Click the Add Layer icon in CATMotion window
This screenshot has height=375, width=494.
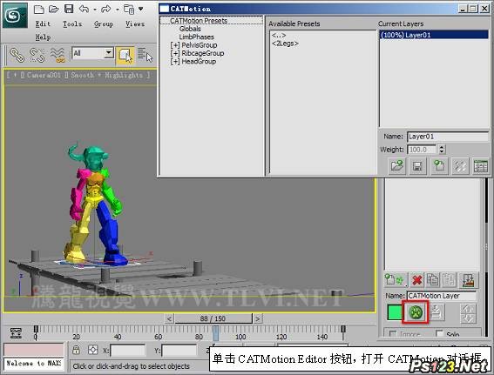[x=439, y=166]
